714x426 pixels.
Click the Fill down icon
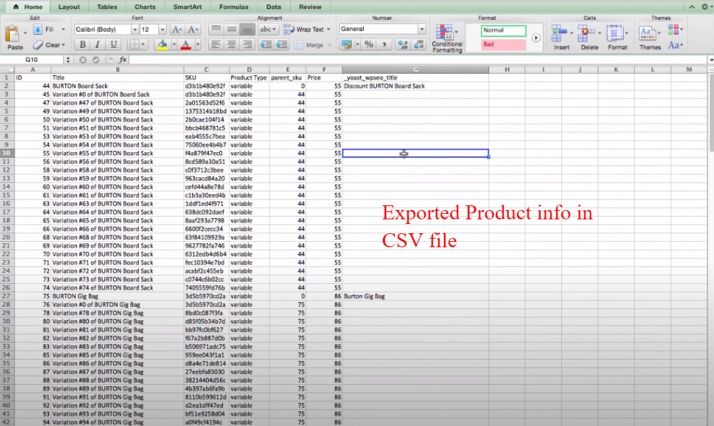(38, 30)
